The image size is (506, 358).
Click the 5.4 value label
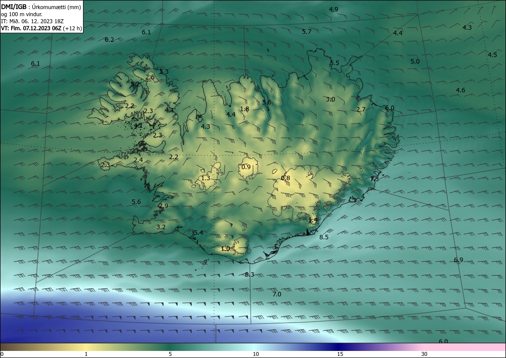tap(198, 232)
